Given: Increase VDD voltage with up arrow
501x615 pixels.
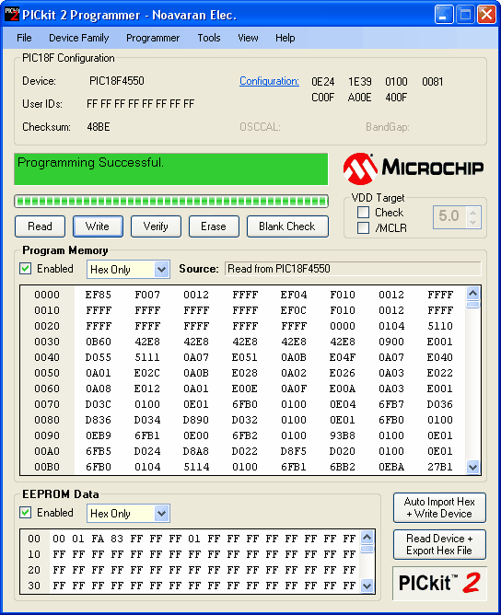Looking at the screenshot, I should tap(472, 212).
